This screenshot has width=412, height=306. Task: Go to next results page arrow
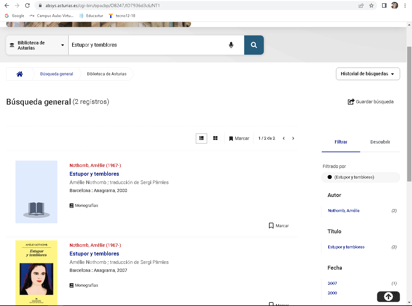293,138
